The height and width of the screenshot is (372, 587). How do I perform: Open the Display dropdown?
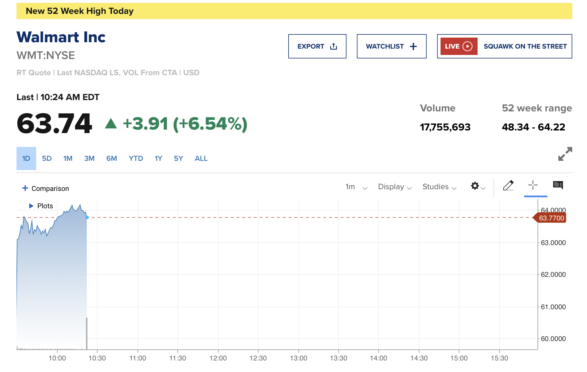[x=395, y=187]
